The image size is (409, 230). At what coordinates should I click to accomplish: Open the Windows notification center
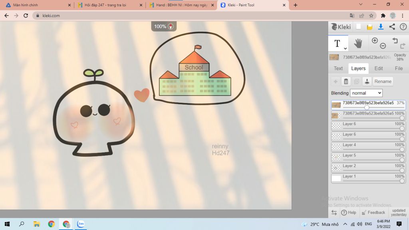[399, 224]
